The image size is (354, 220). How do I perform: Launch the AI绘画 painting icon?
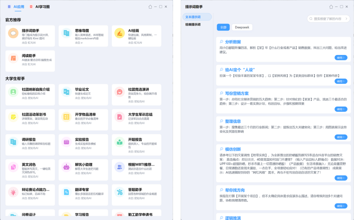click(119, 34)
